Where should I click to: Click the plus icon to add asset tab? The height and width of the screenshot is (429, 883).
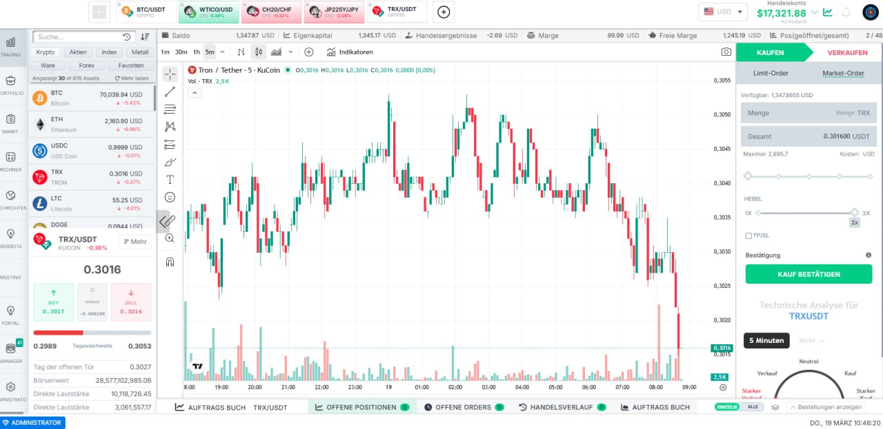pos(444,12)
